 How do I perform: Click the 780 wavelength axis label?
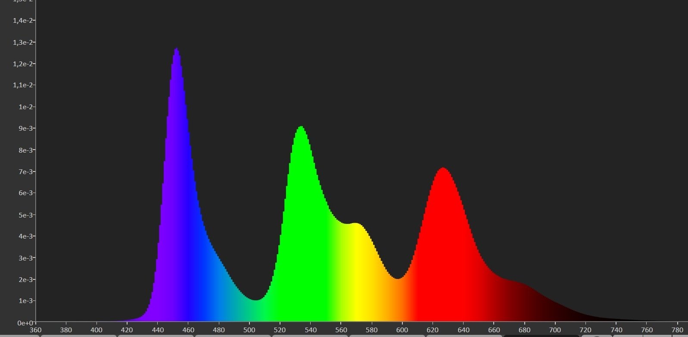[677, 330]
